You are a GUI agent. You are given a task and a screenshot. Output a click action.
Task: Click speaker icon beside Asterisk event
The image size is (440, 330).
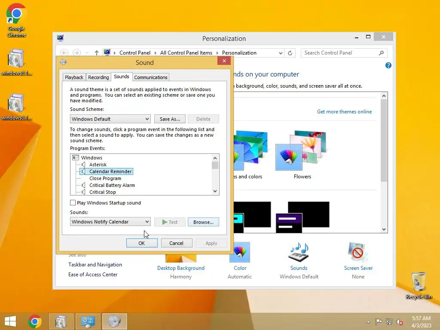[x=83, y=165]
